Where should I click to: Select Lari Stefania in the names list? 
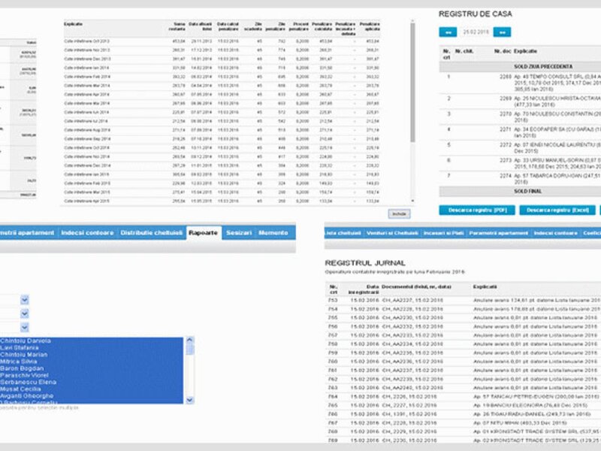pyautogui.click(x=91, y=347)
